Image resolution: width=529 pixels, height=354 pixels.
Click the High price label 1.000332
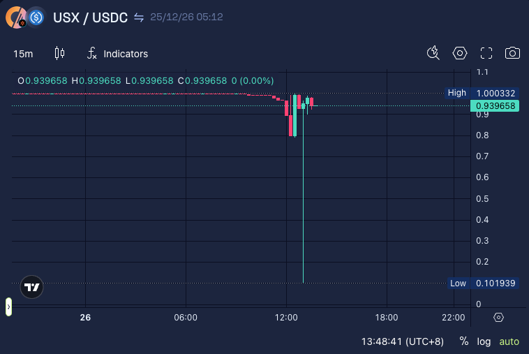point(495,93)
